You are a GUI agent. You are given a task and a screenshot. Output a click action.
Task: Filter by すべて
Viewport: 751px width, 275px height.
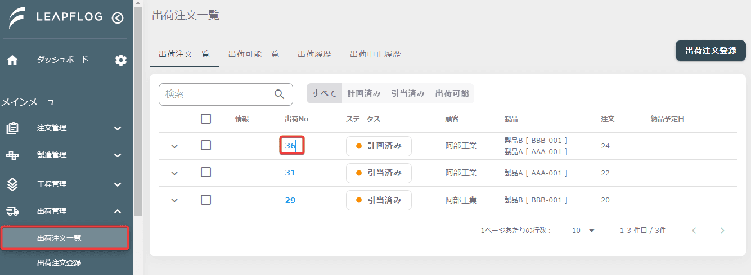point(325,93)
